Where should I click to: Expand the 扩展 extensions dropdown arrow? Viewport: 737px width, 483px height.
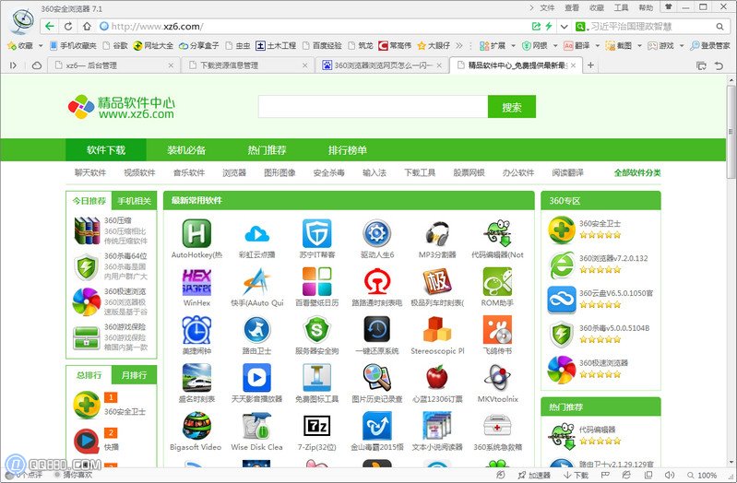click(513, 45)
